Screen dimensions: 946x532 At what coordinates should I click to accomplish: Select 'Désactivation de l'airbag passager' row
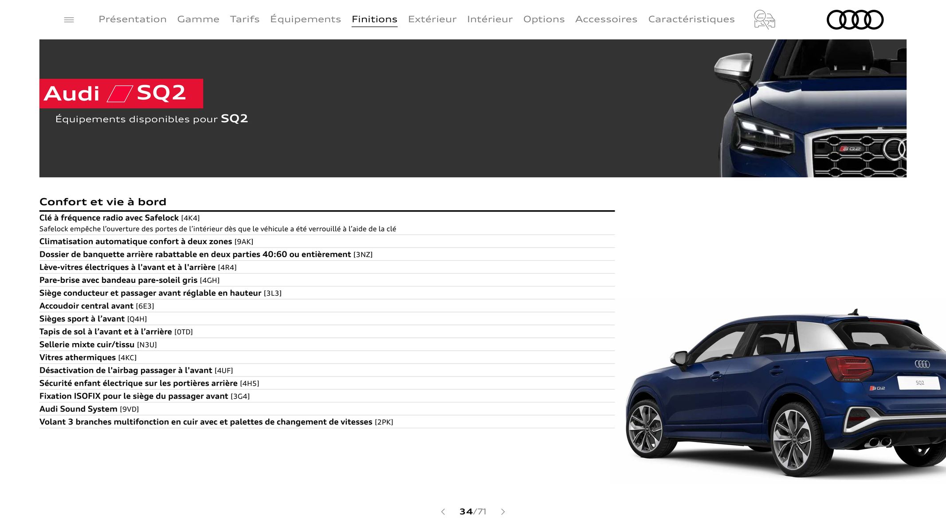327,370
